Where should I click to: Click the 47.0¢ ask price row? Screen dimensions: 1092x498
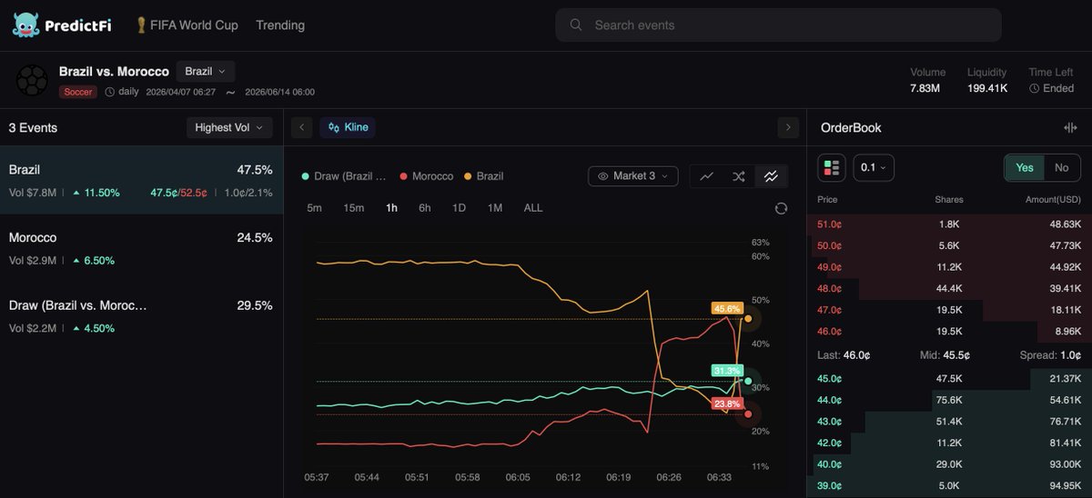[949, 310]
